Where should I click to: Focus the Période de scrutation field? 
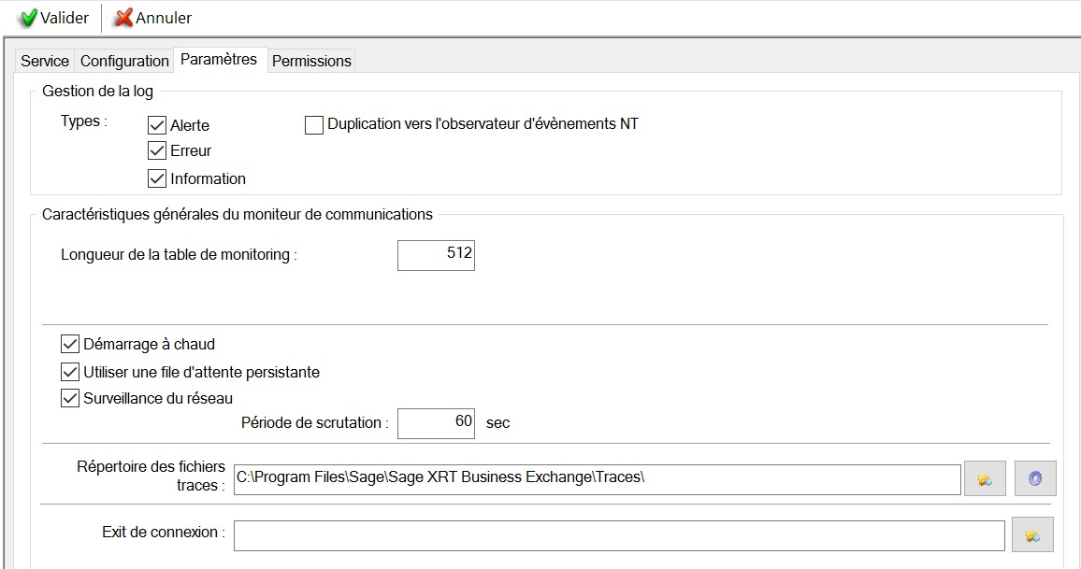click(x=436, y=422)
